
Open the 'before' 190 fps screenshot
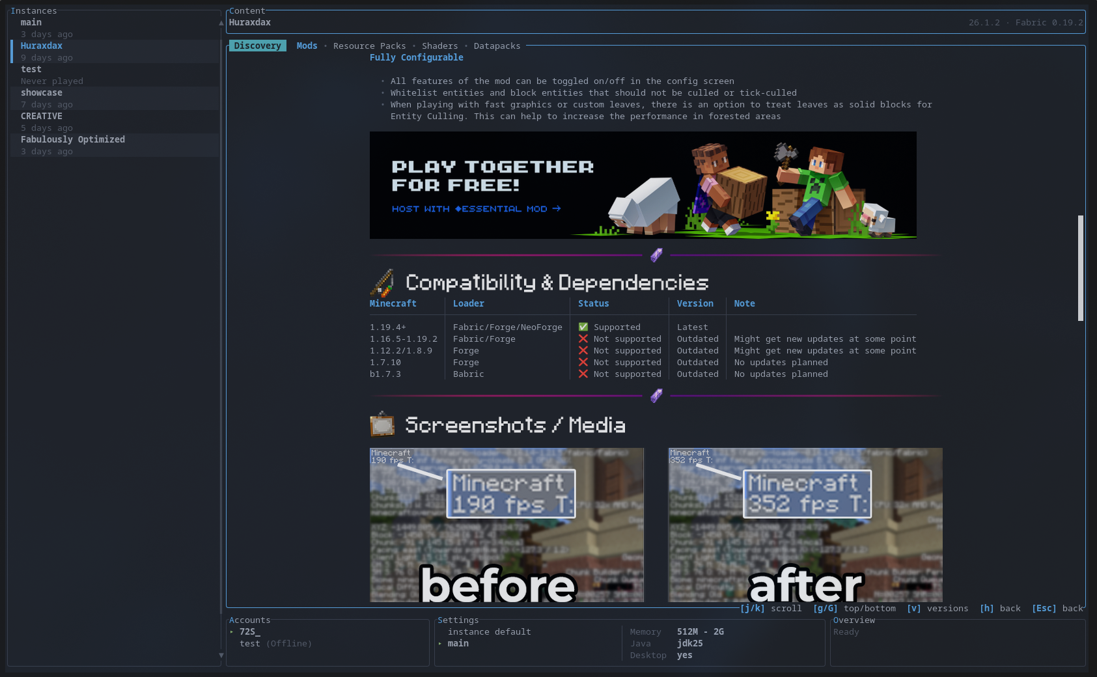[x=507, y=525]
